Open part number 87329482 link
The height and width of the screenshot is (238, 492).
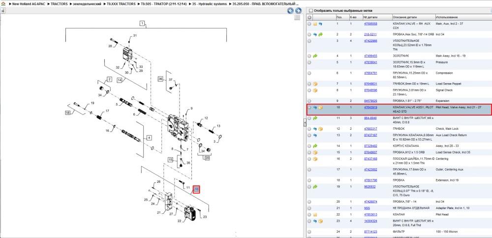click(370, 146)
